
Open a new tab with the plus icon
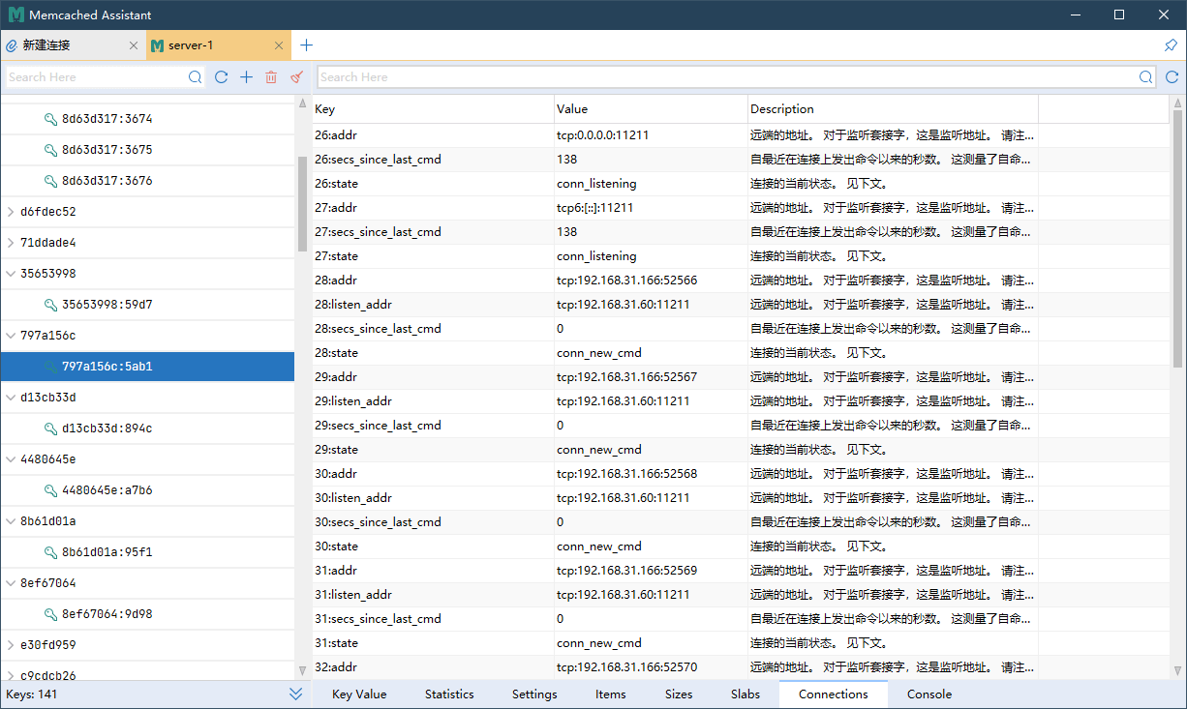pyautogui.click(x=306, y=45)
